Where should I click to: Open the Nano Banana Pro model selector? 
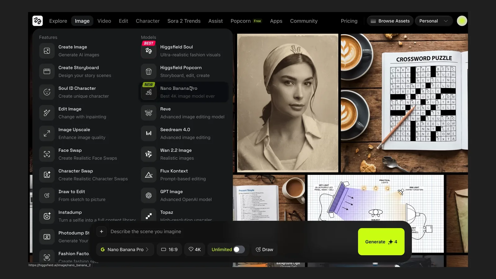click(125, 250)
